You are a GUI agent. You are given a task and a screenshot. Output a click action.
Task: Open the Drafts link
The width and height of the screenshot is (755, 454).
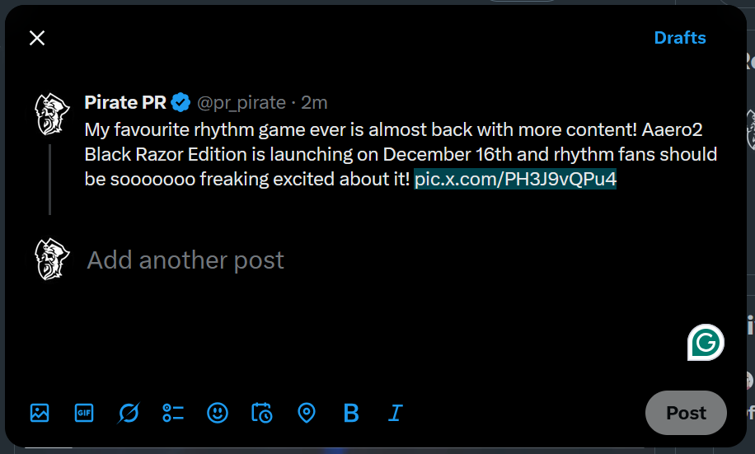679,38
